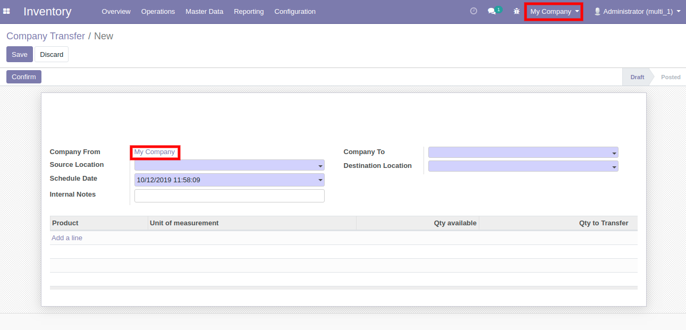Screen dimensions: 686x330
Task: Expand the Destination Location dropdown
Action: click(523, 166)
